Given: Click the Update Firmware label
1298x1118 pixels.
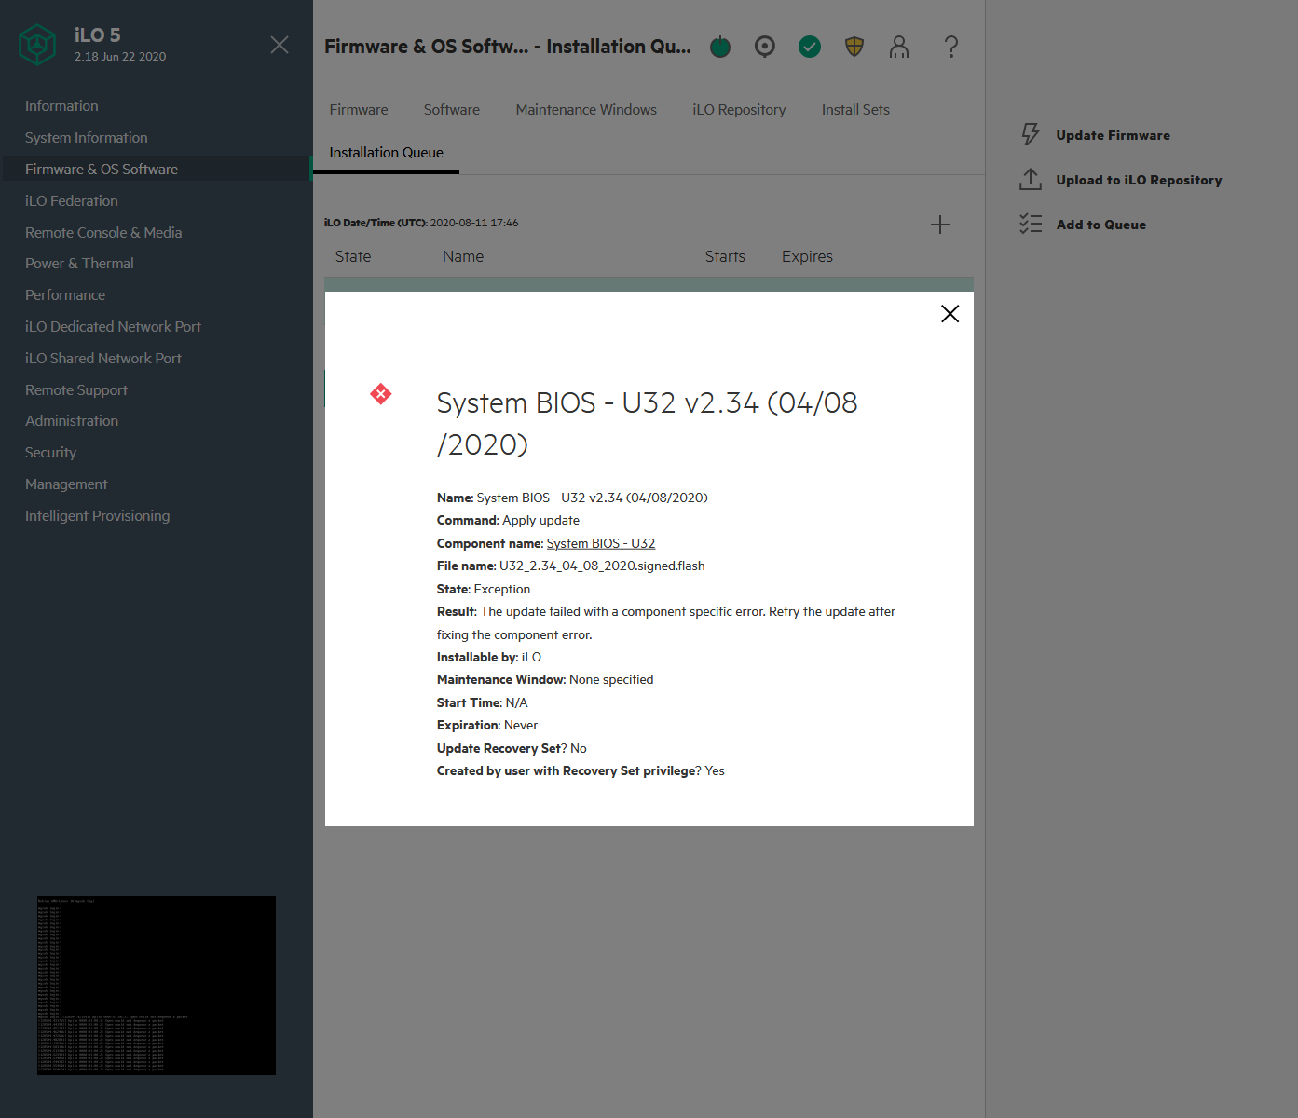Looking at the screenshot, I should pyautogui.click(x=1113, y=135).
